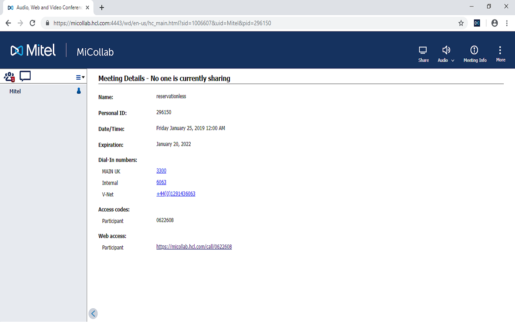This screenshot has width=515, height=322.
Task: Show Meeting Info panel
Action: 475,54
